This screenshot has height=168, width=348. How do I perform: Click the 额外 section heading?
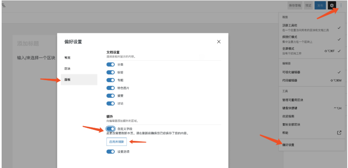click(110, 116)
